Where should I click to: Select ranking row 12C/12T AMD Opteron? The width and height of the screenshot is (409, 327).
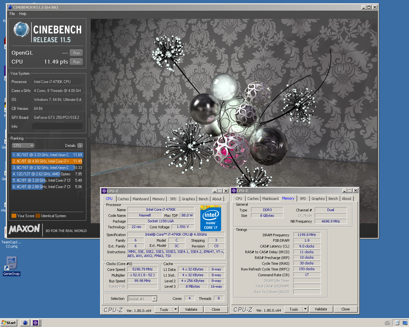[47, 174]
